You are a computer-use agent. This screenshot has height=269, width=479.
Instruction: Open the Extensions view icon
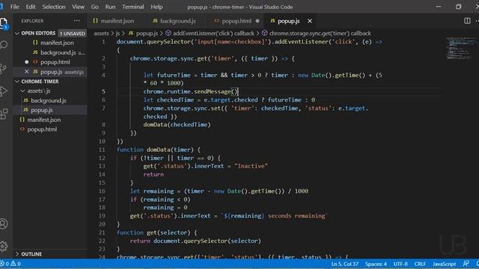4,114
